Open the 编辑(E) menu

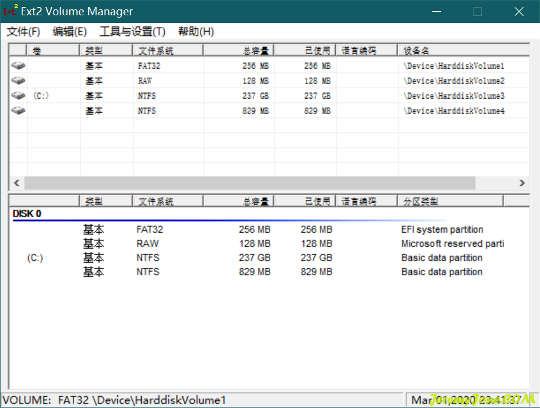(69, 32)
